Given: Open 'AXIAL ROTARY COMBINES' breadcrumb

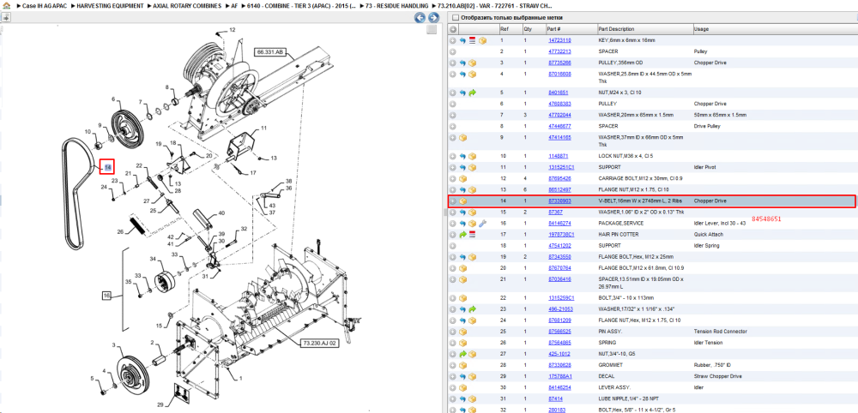Looking at the screenshot, I should click(188, 5).
